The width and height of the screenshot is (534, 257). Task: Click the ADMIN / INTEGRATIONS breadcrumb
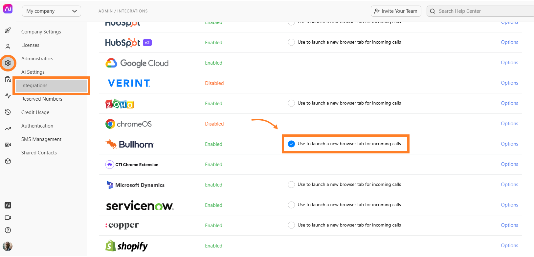(123, 11)
